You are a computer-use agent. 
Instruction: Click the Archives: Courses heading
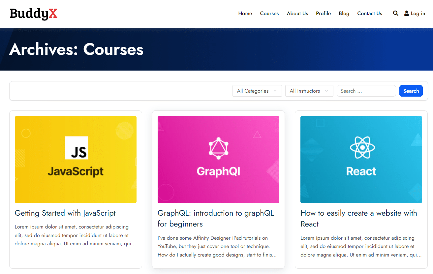(x=77, y=49)
